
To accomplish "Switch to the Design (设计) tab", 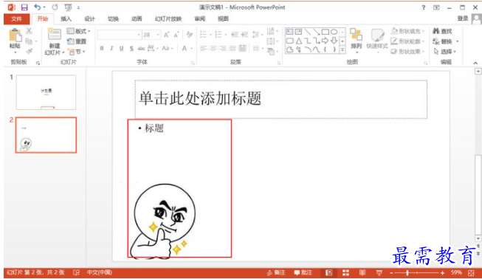I will pos(89,18).
